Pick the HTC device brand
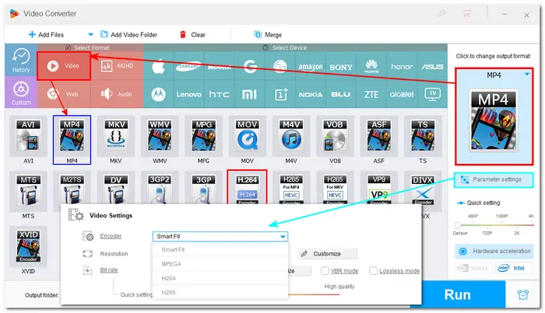545x313 pixels. point(219,94)
